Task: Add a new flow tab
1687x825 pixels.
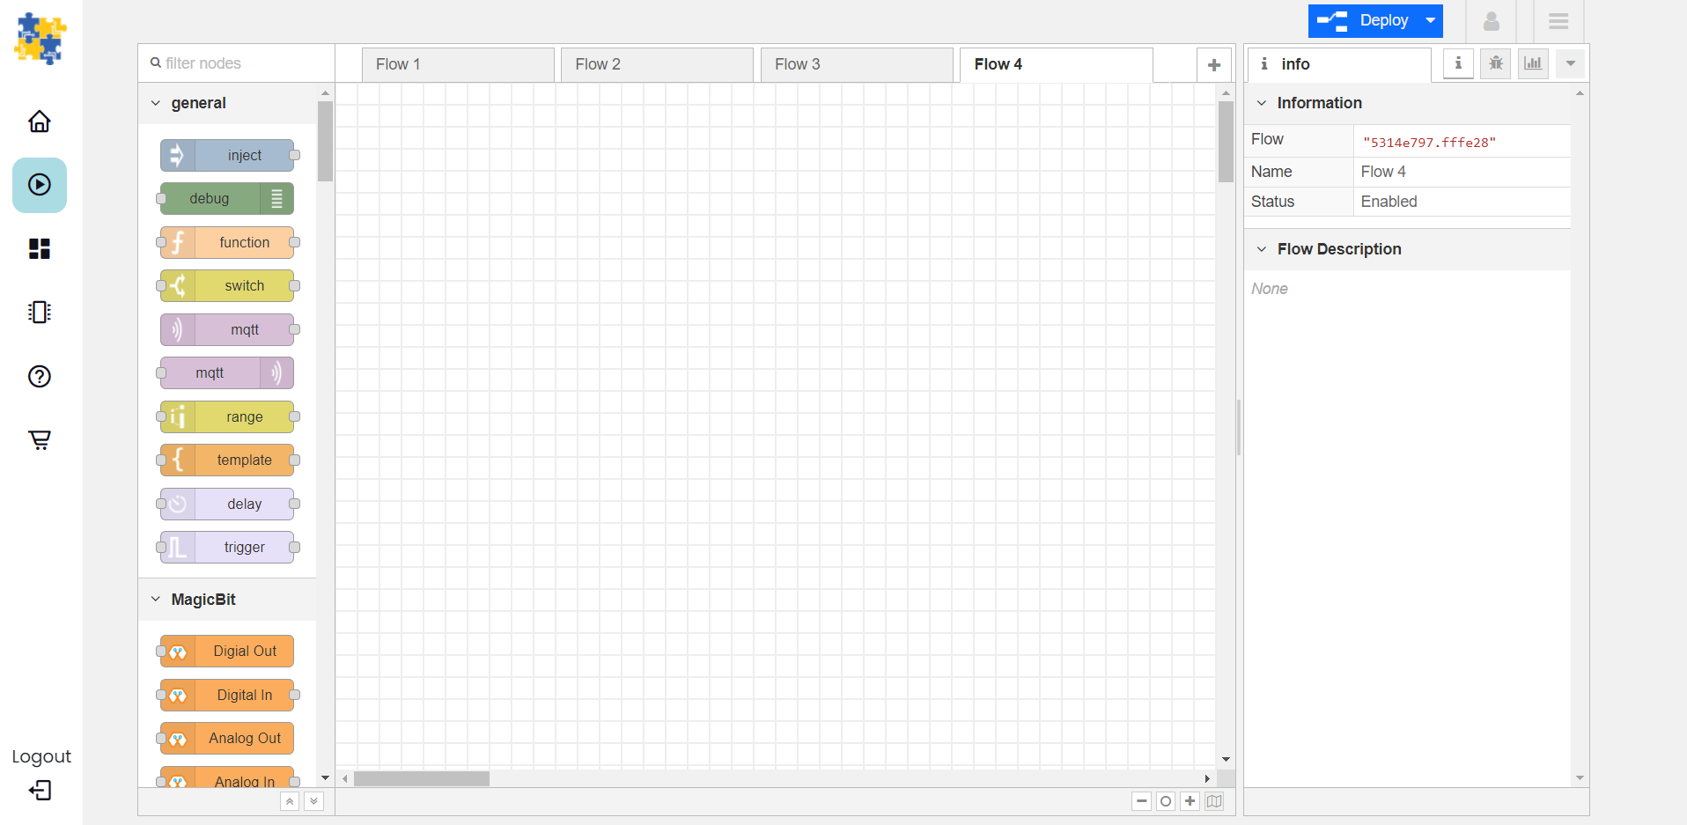Action: [1214, 64]
